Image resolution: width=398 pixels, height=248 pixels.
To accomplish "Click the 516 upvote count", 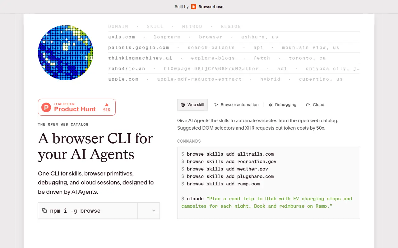I will [107, 110].
